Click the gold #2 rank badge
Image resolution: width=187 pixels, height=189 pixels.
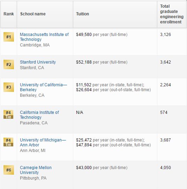[9, 65]
